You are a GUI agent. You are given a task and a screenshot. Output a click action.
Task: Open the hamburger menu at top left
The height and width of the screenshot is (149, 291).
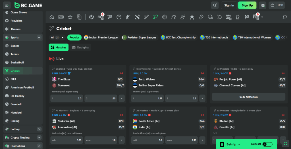click(7, 5)
